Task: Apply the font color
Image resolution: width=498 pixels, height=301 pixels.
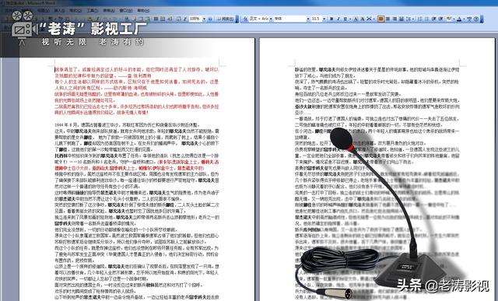Action: tap(459, 19)
